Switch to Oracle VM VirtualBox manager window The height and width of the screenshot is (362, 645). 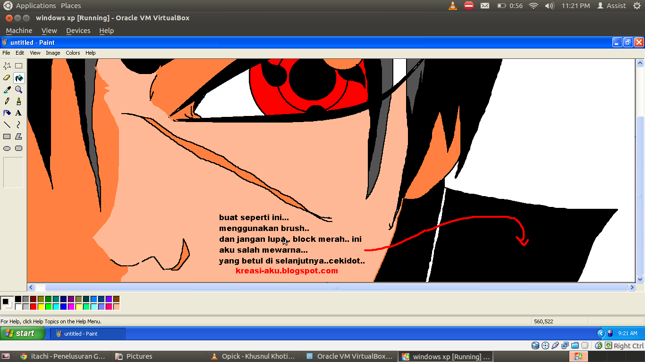pyautogui.click(x=349, y=356)
